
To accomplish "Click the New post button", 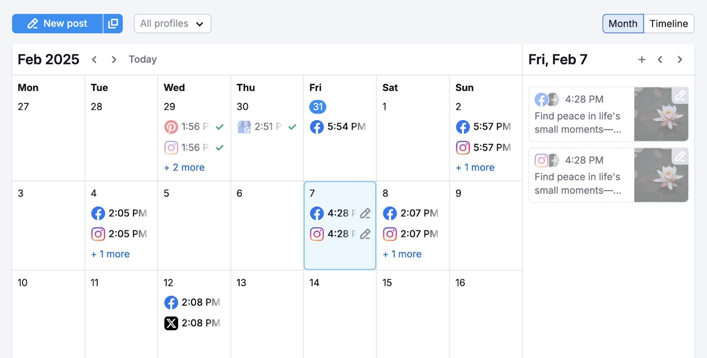I will coord(57,23).
